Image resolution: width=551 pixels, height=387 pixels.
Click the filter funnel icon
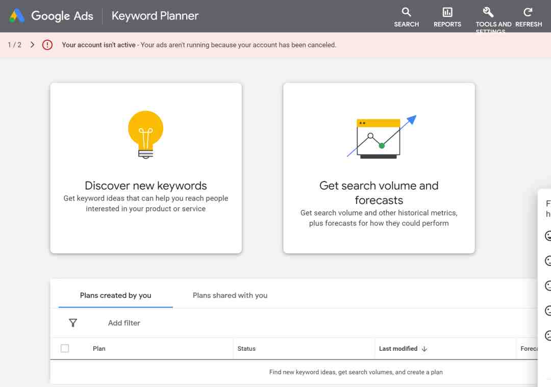(73, 323)
